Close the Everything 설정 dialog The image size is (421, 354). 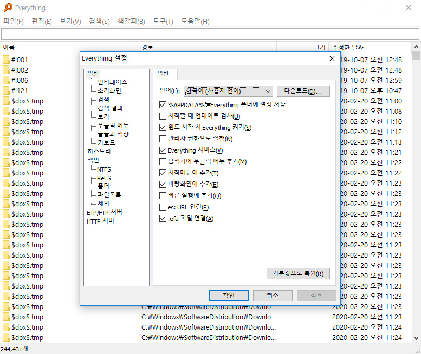point(332,58)
